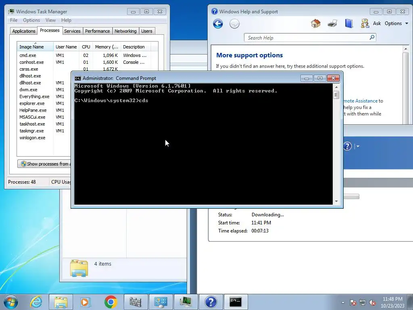
Task: Select conhost.exe process row
Action: pyautogui.click(x=88, y=62)
